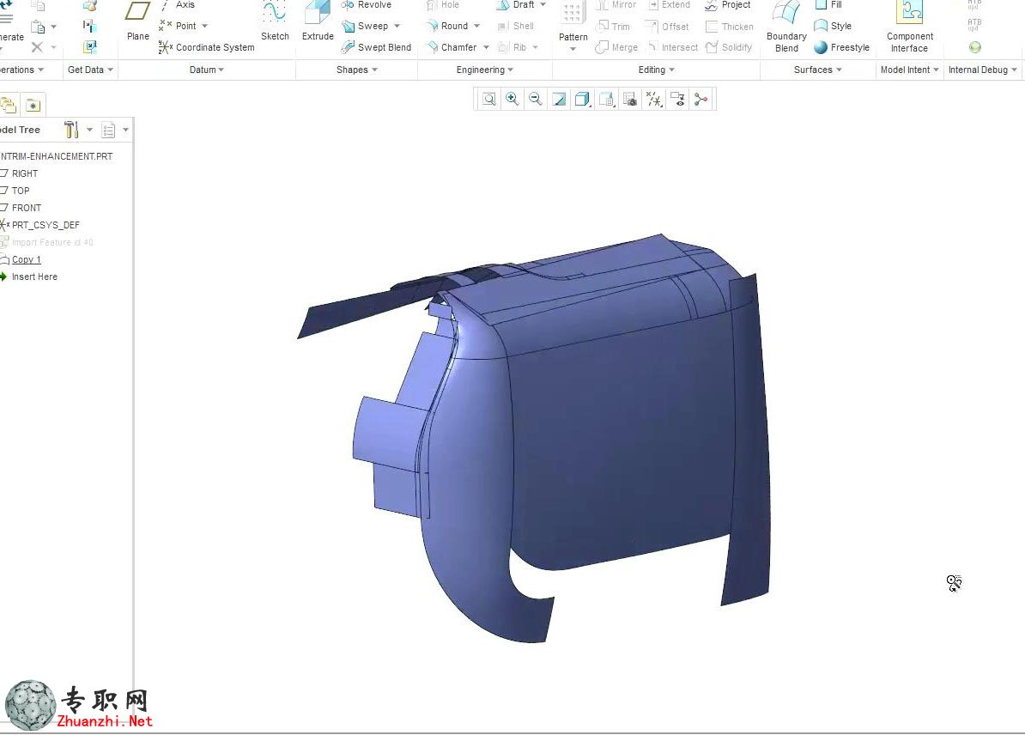This screenshot has height=735, width=1025.
Task: Click the Shrinkwrap icon in Get Data
Action: pos(89,47)
